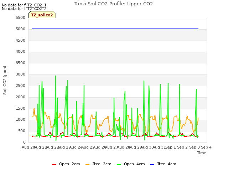The width and height of the screenshot is (228, 171).
Task: Click the 5000 y-axis tick label
Action: click(x=21, y=29)
